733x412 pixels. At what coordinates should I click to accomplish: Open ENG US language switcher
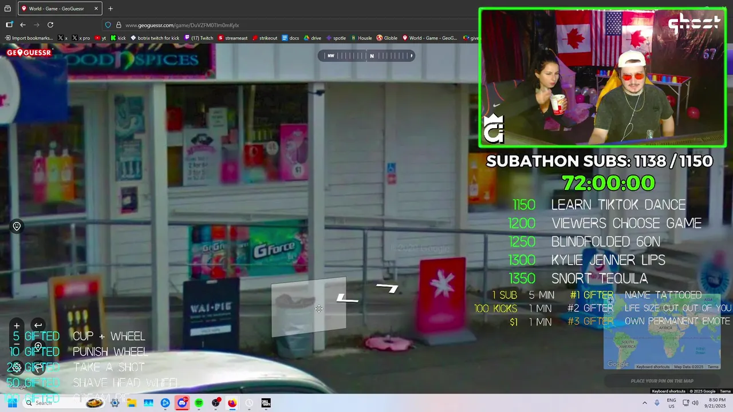[x=671, y=403]
